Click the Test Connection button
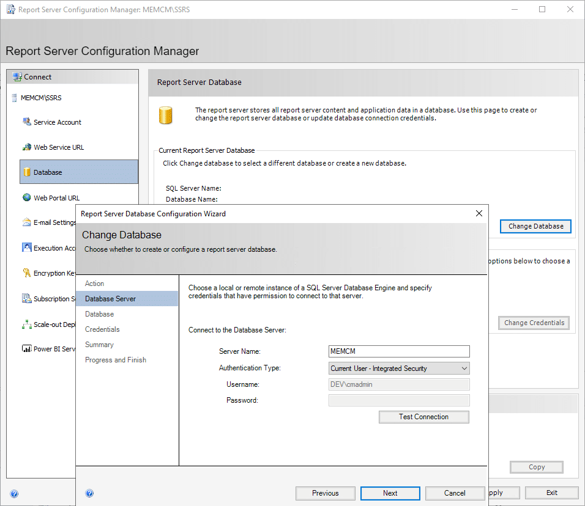 pos(424,417)
